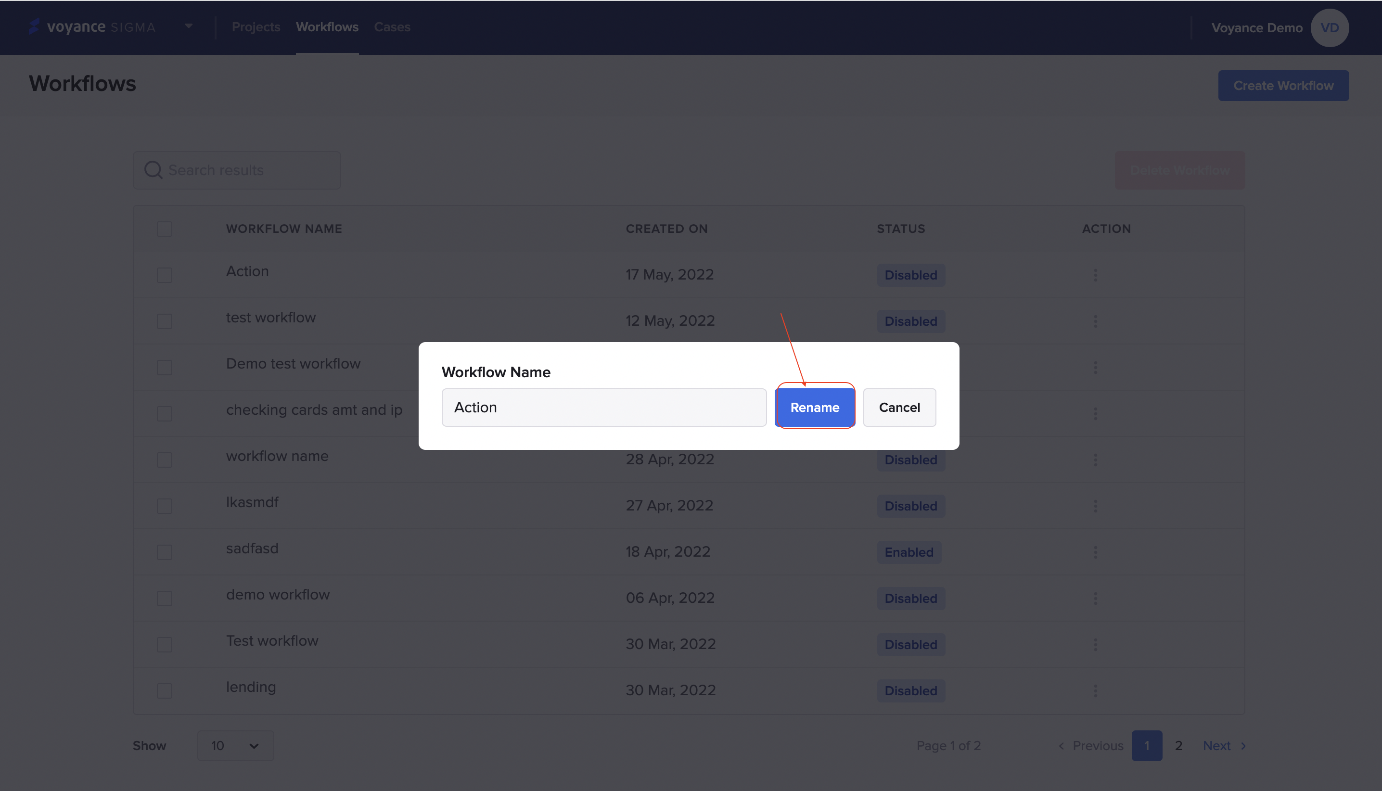Viewport: 1382px width, 791px height.
Task: Click the Delete Workflow button
Action: point(1180,170)
